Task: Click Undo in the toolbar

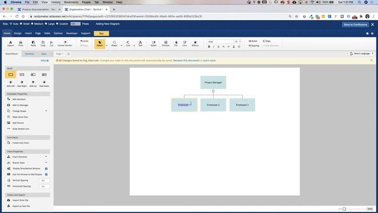Action: point(84,41)
